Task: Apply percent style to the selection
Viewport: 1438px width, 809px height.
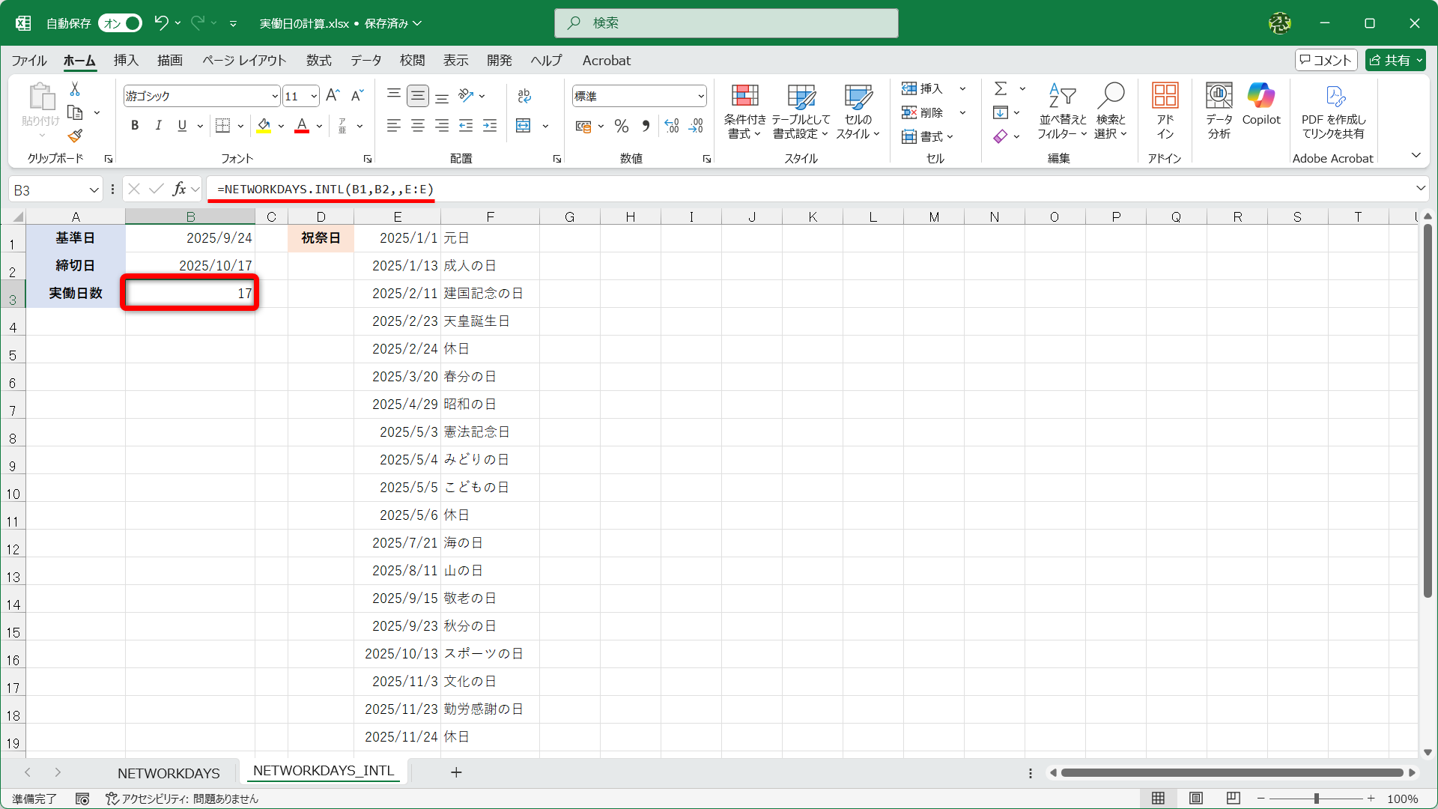Action: 621,126
